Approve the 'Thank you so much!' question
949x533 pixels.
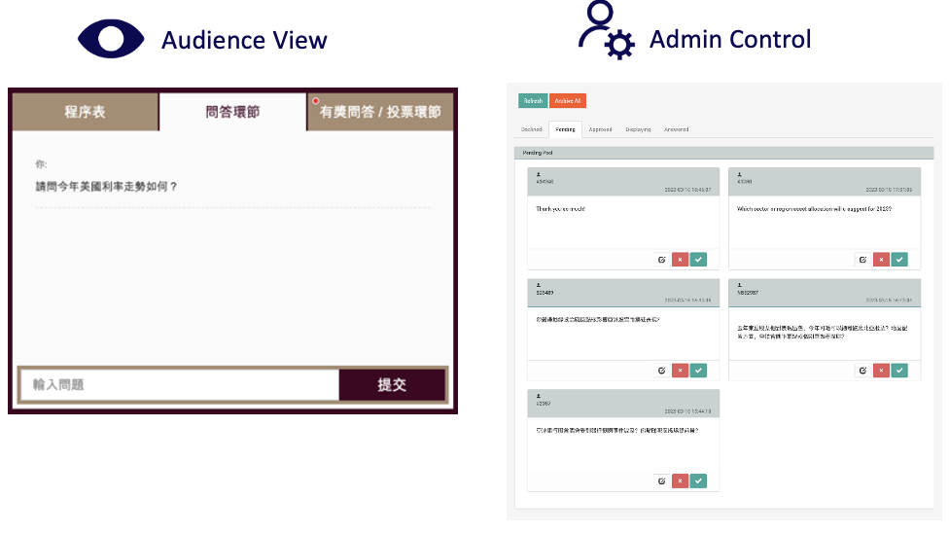(698, 260)
